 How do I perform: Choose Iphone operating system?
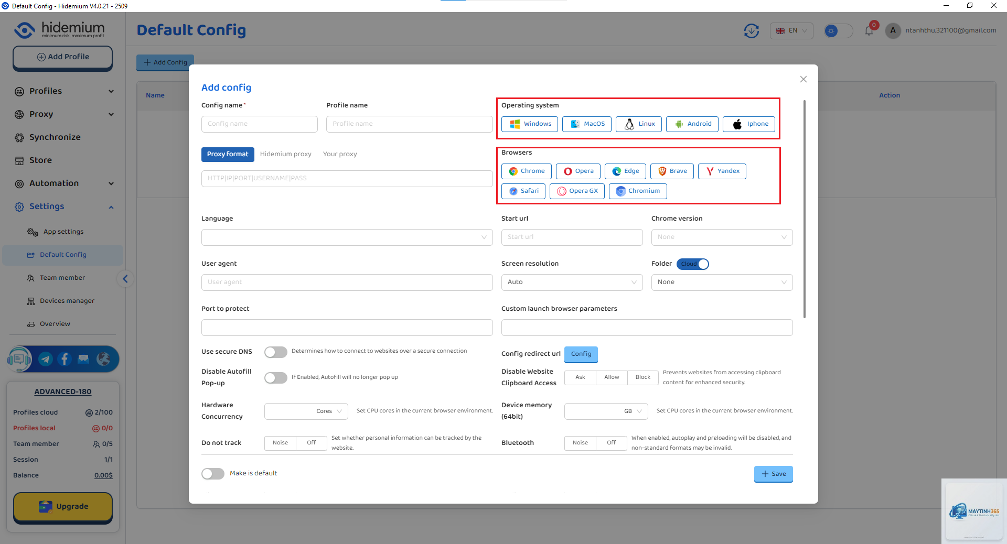pos(749,124)
